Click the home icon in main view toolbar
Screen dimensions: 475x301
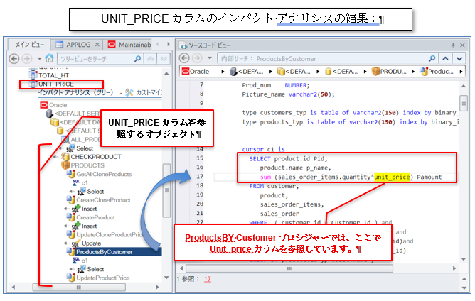click(x=49, y=58)
